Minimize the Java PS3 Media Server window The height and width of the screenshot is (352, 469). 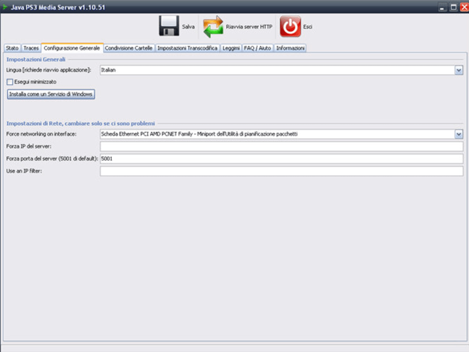[443, 7]
